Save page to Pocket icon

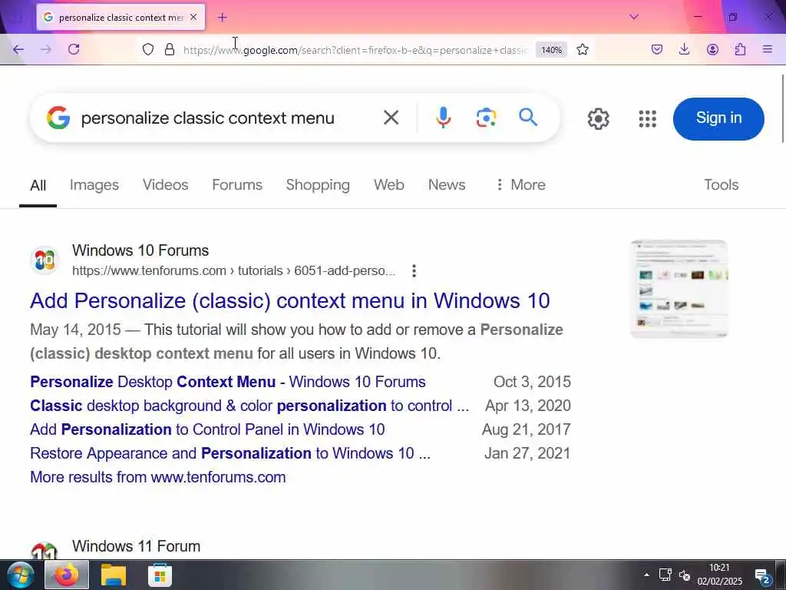tap(657, 49)
